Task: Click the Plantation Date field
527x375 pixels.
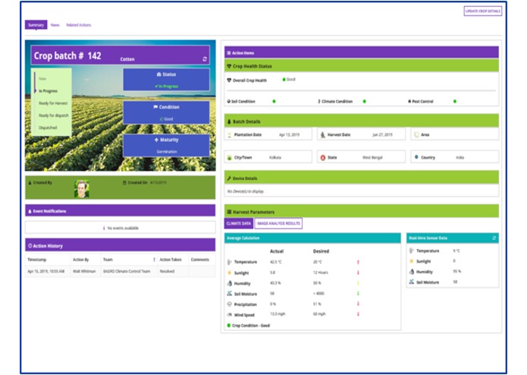Action: (268, 134)
